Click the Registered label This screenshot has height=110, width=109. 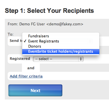tap(20, 58)
